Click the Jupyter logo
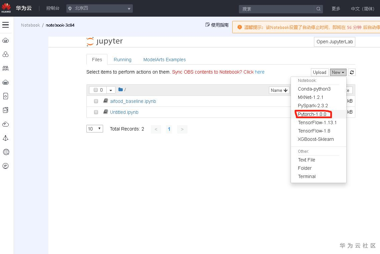Viewport: 380px width, 254px height. pyautogui.click(x=105, y=41)
